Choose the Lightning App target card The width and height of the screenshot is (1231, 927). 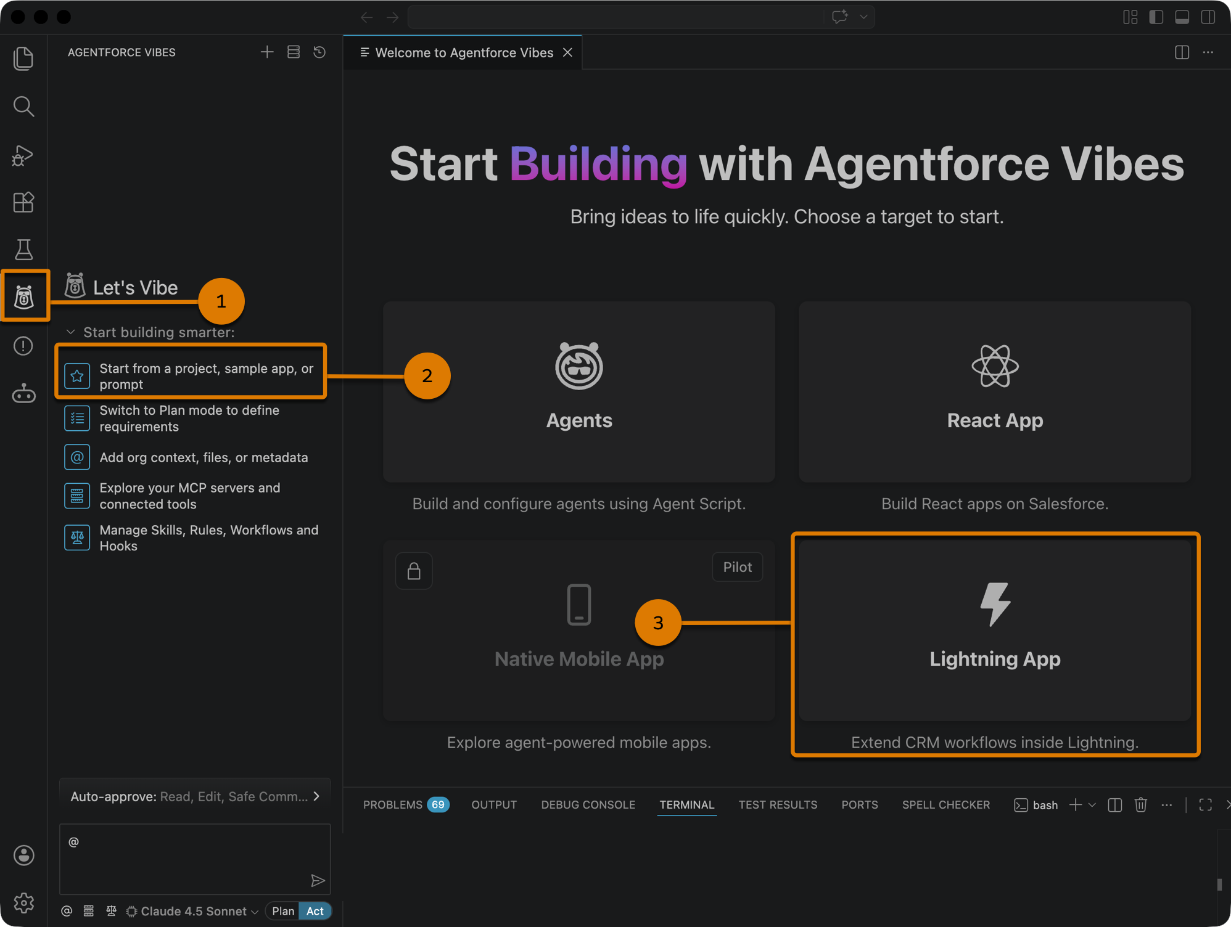tap(994, 630)
